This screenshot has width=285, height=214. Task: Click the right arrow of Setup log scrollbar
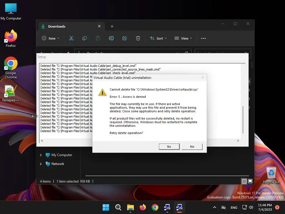(238, 141)
